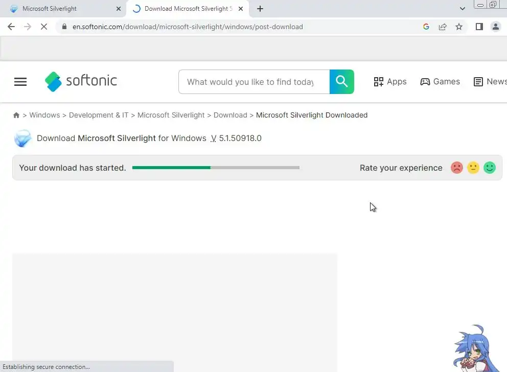507x372 pixels.
Task: Click the forward navigation arrow
Action: (x=28, y=27)
